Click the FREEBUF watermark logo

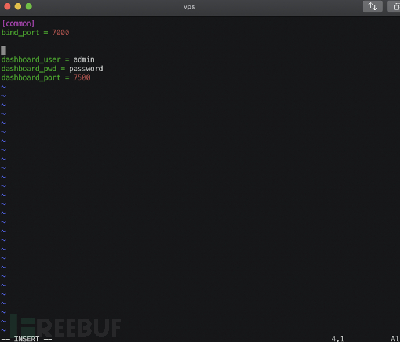[x=66, y=326]
